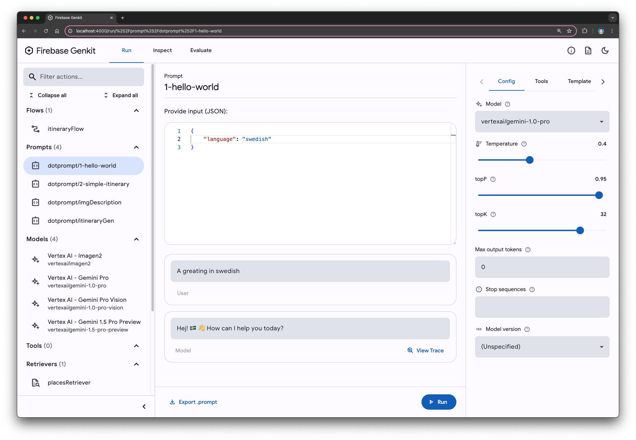636x440 pixels.
Task: Select the vertexai/gemini-1.0-pro model dropdown
Action: pyautogui.click(x=541, y=121)
